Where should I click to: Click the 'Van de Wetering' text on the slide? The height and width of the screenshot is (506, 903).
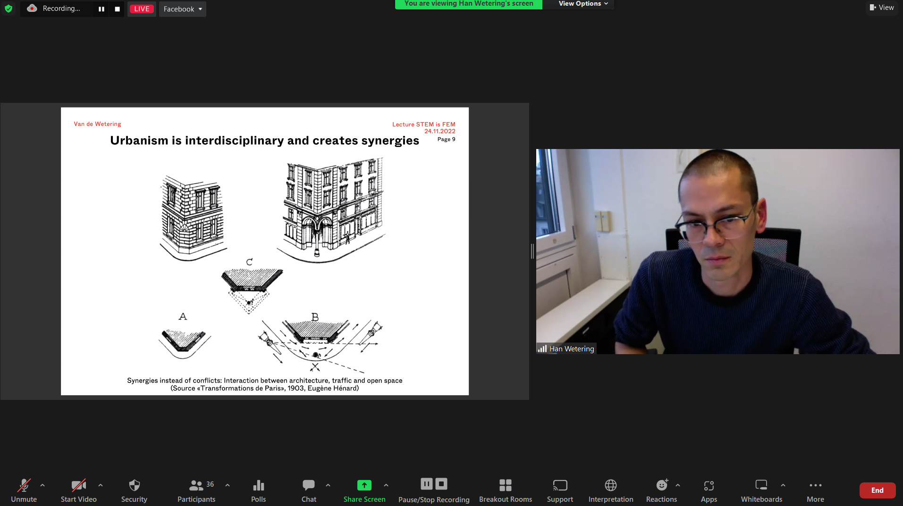click(x=97, y=124)
